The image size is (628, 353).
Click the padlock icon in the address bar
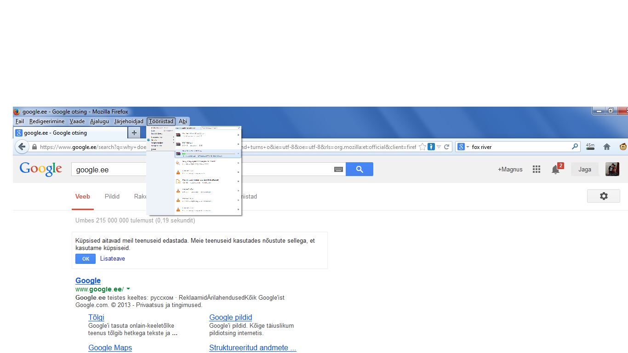tap(34, 147)
